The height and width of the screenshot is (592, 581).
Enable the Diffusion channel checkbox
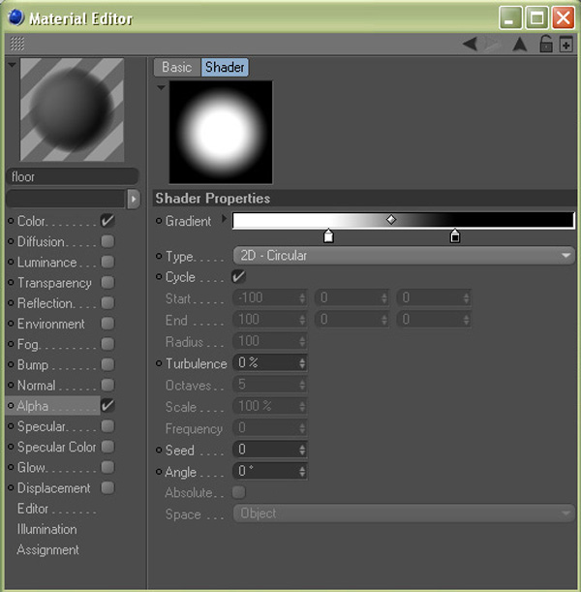pos(107,242)
